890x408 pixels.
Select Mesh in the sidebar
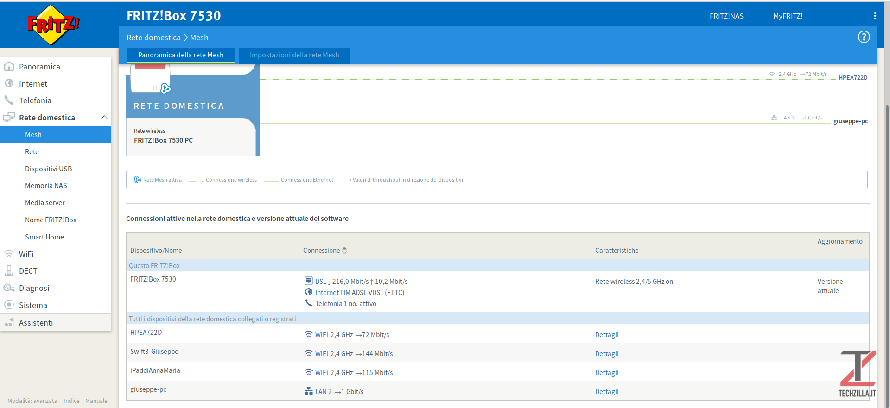[56, 134]
